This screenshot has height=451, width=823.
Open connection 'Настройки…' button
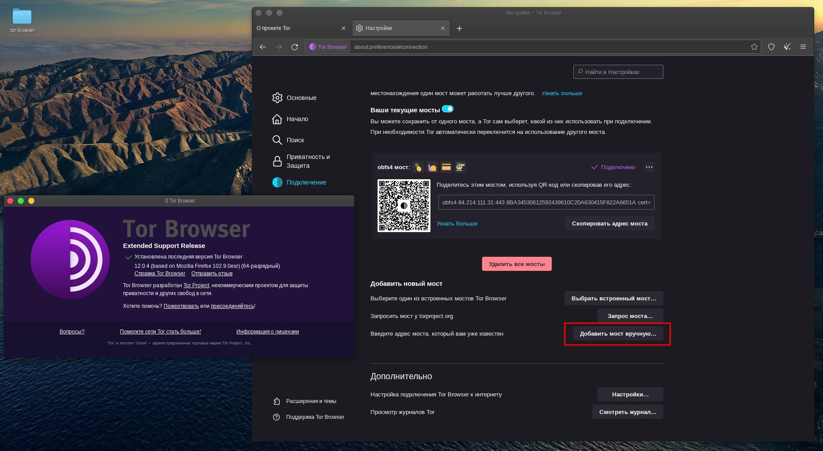tap(630, 395)
